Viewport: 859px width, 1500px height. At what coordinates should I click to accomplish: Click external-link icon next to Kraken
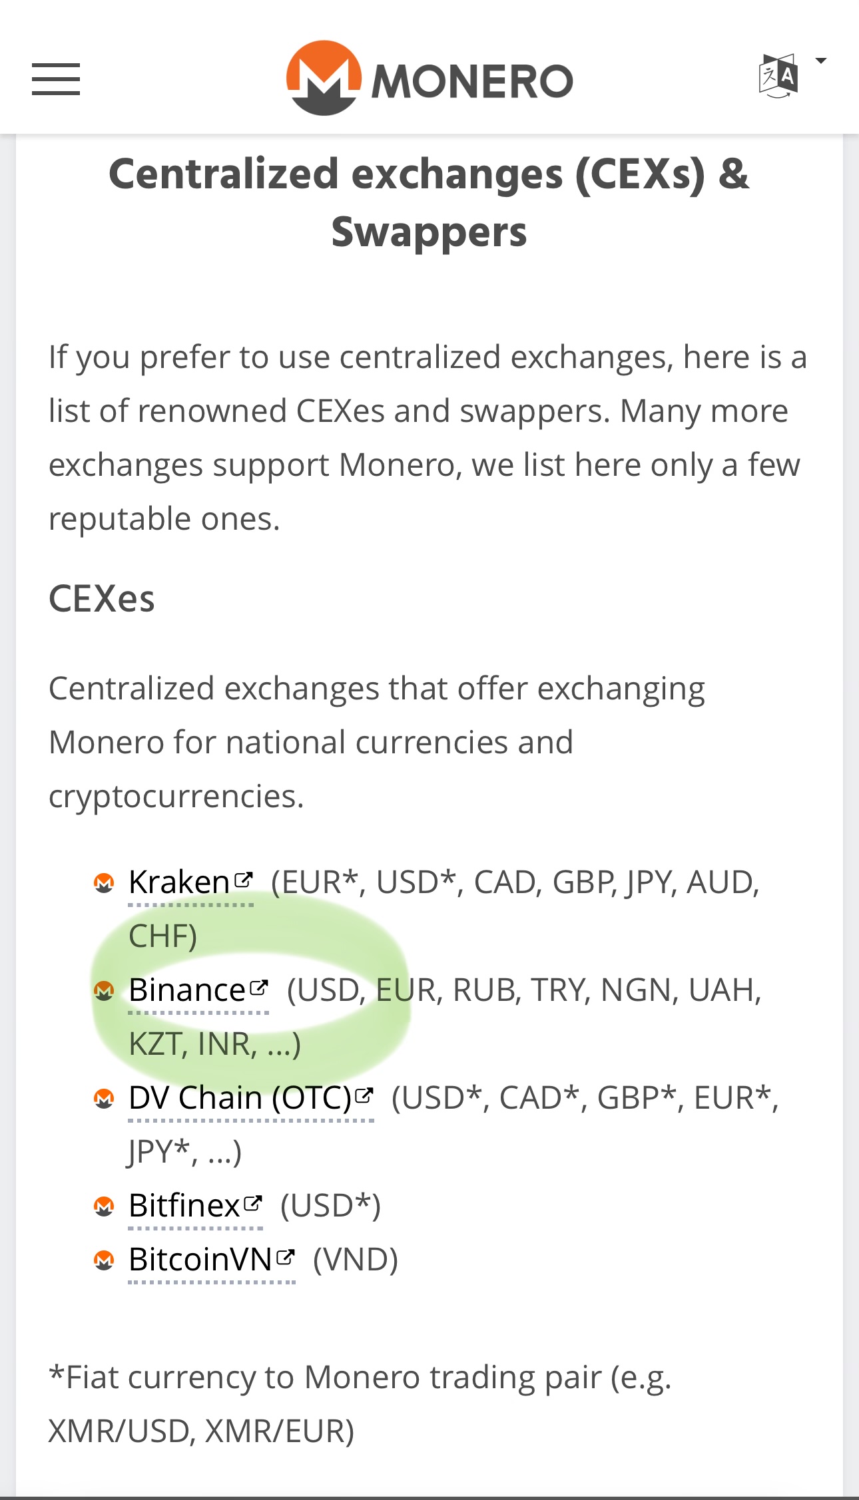(244, 880)
